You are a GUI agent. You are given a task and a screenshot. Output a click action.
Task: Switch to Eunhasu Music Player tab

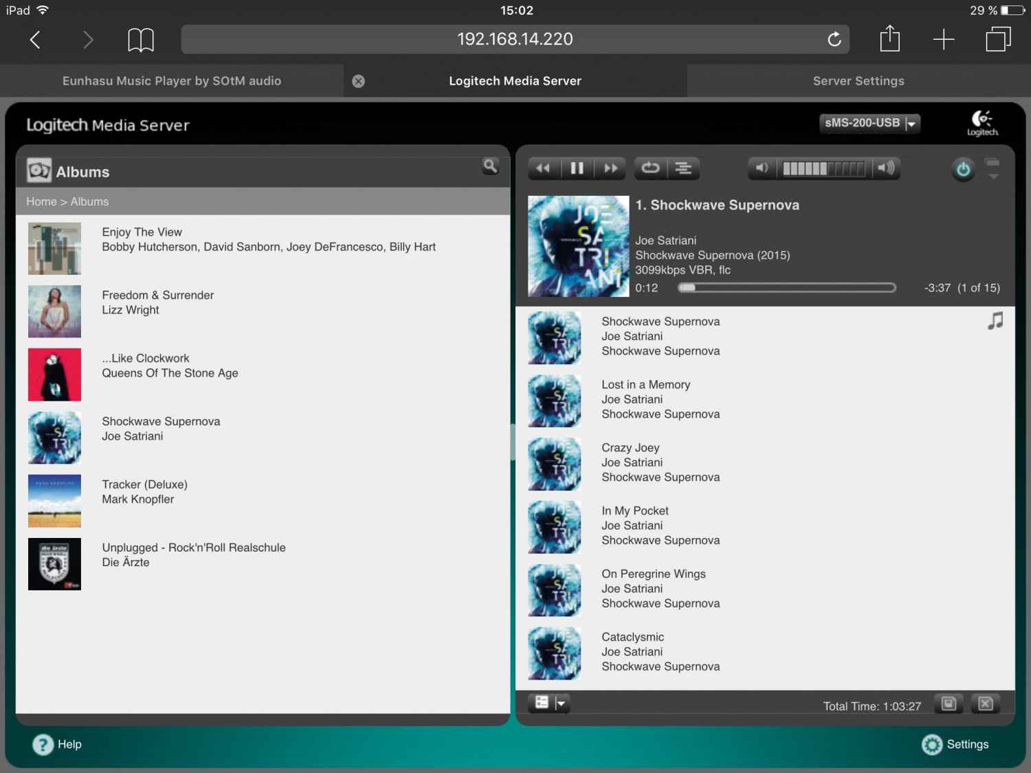[171, 81]
